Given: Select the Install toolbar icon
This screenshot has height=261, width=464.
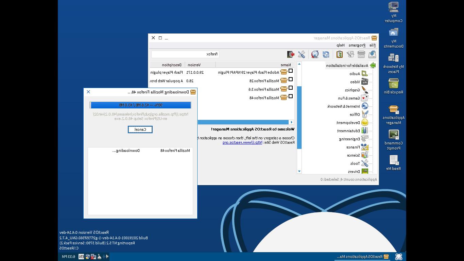Looking at the screenshot, I should tap(372, 54).
